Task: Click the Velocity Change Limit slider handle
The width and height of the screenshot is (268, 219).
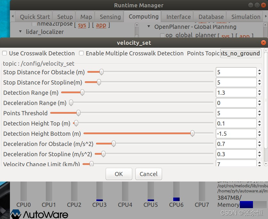Action: (92, 164)
